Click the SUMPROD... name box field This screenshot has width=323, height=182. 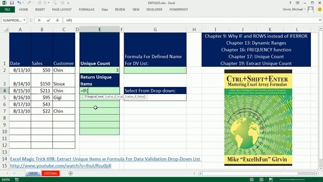pyautogui.click(x=12, y=20)
